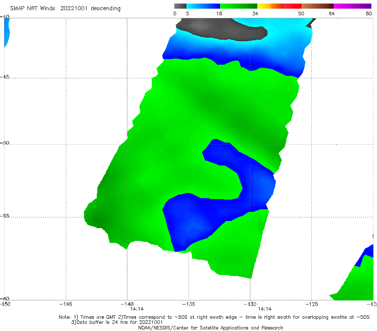Click the color bar label '18'
377x331 pixels.
[x=219, y=14]
